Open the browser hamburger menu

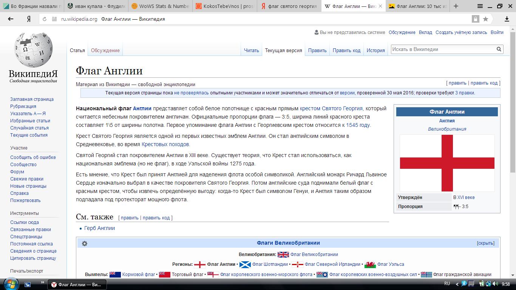click(x=480, y=6)
